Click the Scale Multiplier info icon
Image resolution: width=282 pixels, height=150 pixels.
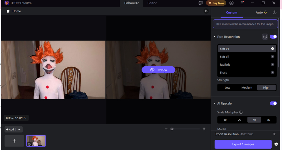point(241,112)
